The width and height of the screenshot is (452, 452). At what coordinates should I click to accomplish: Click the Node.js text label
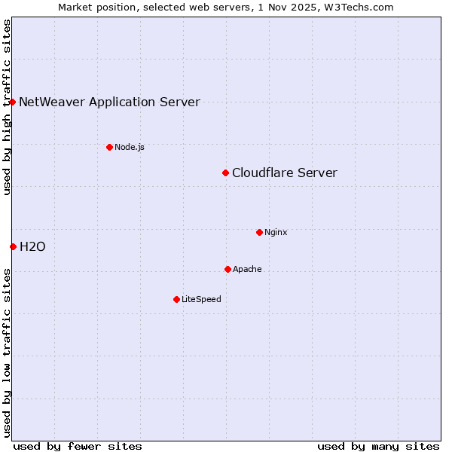130,147
